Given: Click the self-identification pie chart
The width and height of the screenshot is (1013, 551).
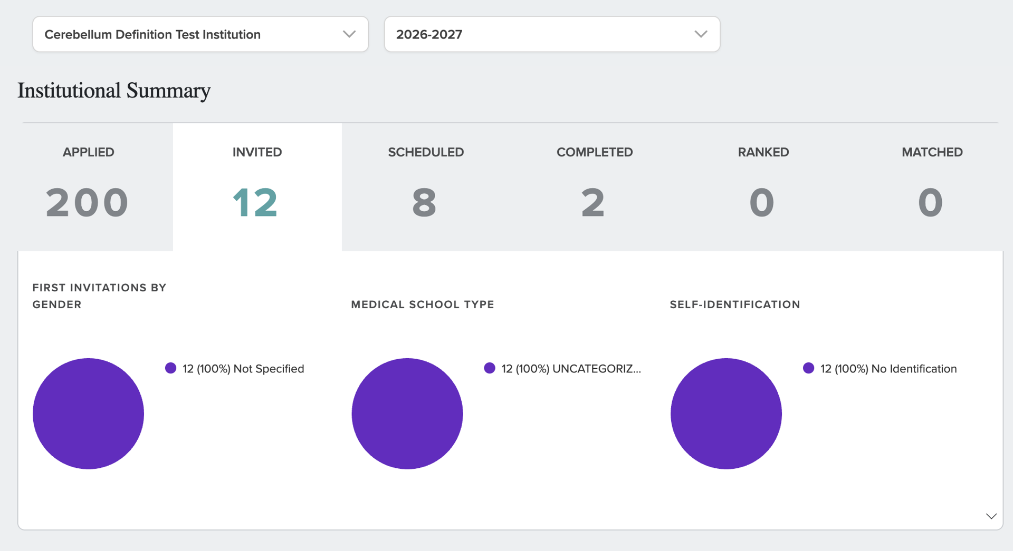Looking at the screenshot, I should (726, 414).
